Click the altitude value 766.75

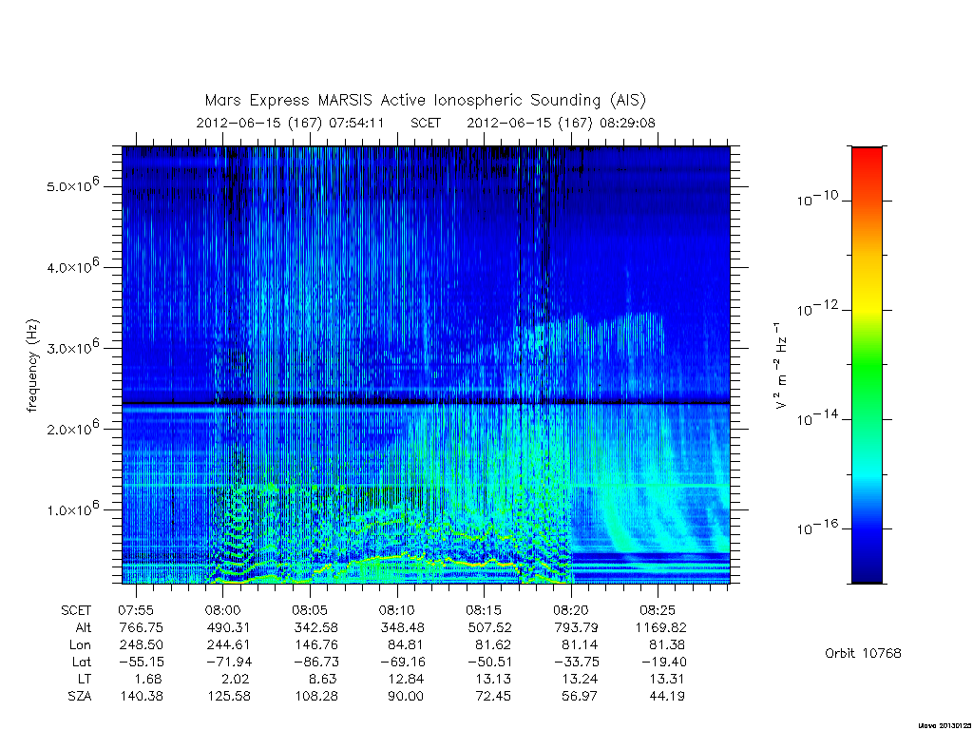[x=141, y=628]
